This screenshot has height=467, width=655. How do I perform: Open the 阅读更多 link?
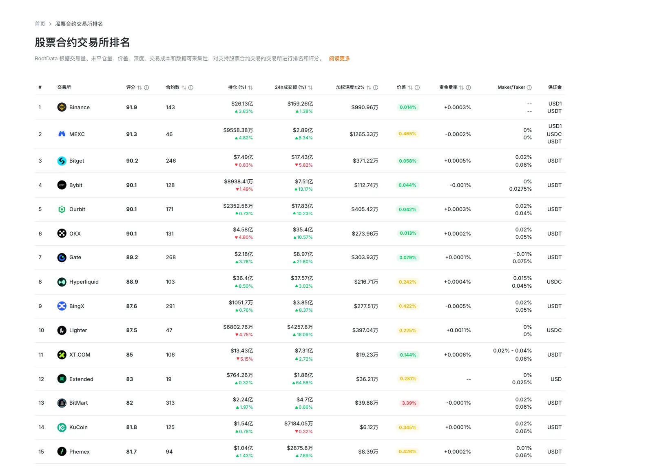coord(339,59)
